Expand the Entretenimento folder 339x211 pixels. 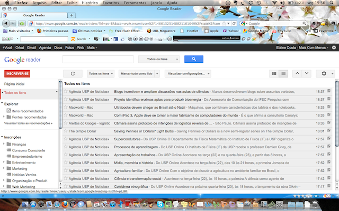[4, 162]
